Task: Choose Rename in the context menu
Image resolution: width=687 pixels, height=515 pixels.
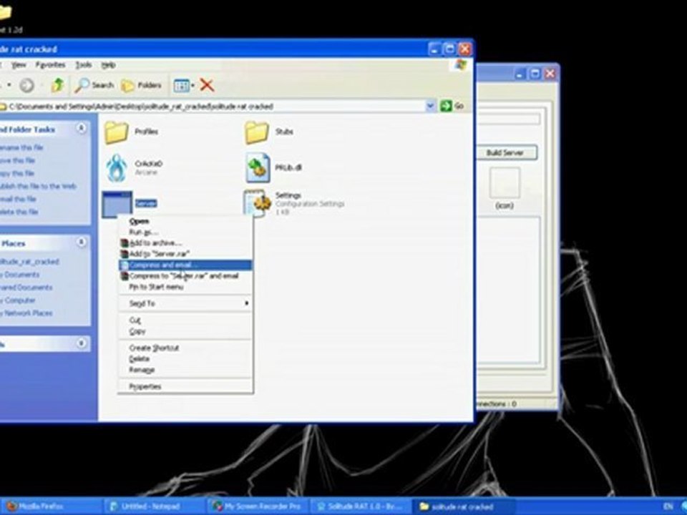Action: (186, 370)
